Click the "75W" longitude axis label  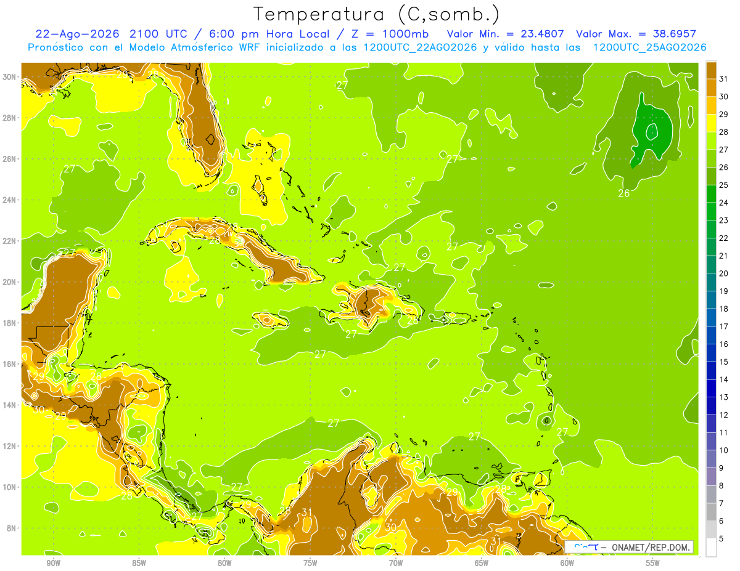[310, 563]
